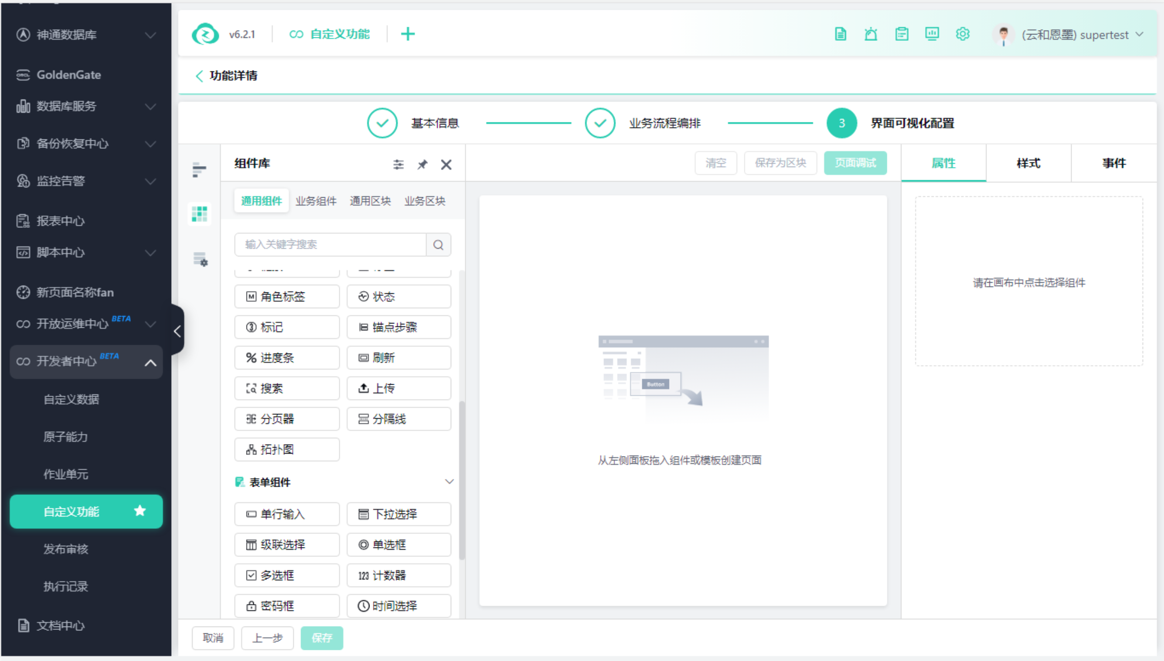Click the component grid sidebar icon
The height and width of the screenshot is (661, 1164).
(x=199, y=214)
